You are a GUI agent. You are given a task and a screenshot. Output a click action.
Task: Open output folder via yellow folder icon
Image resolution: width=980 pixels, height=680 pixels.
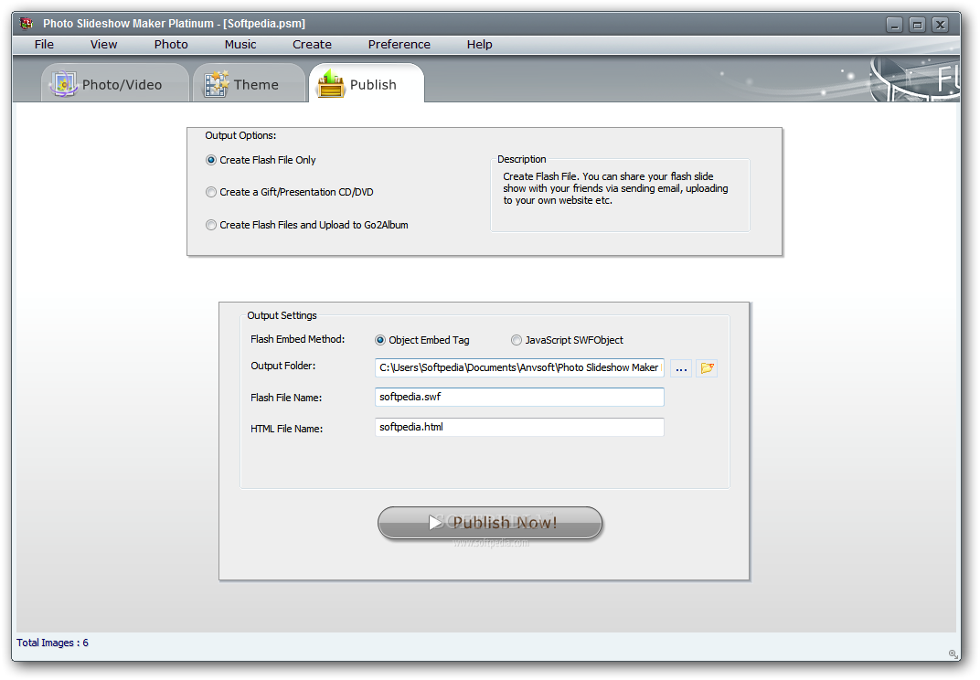pos(707,368)
